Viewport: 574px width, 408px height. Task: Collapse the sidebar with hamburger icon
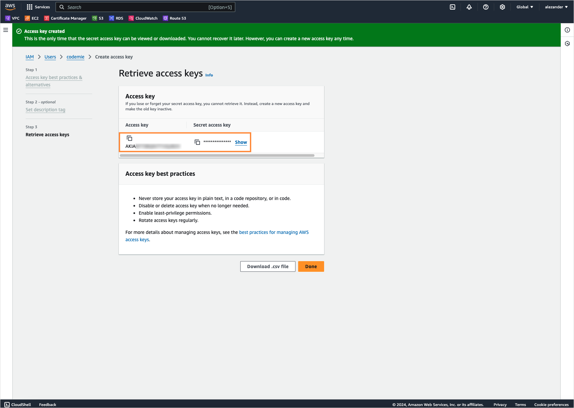[x=6, y=30]
